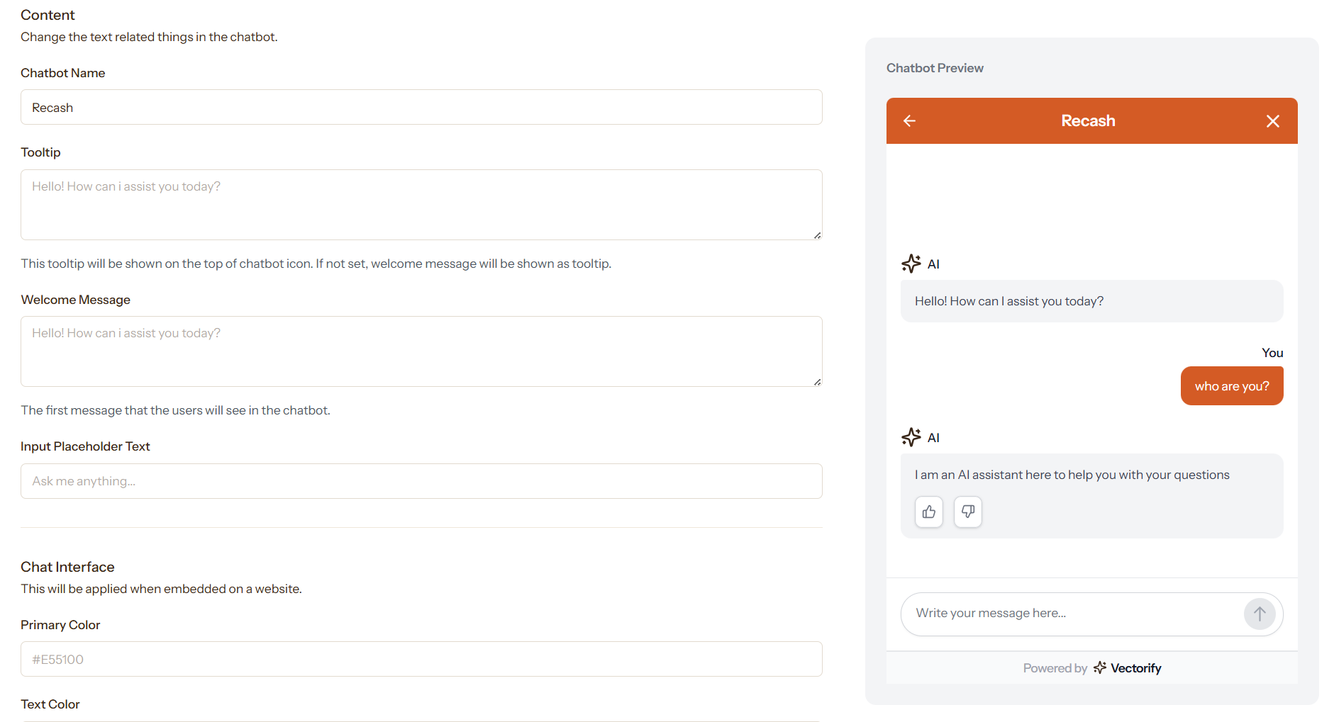Click the Recash title in the preview header
Viewport: 1334px width, 722px height.
[1088, 120]
